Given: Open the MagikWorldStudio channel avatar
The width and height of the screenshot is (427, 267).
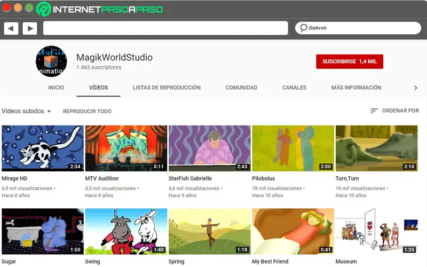Looking at the screenshot, I should tap(51, 61).
